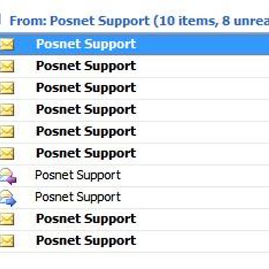
Task: Click the last message's unread envelope icon
Action: (7, 241)
